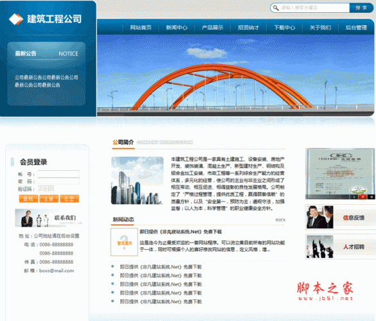Click the middle orange 注册 button
This screenshot has height=321, width=376.
[49, 198]
